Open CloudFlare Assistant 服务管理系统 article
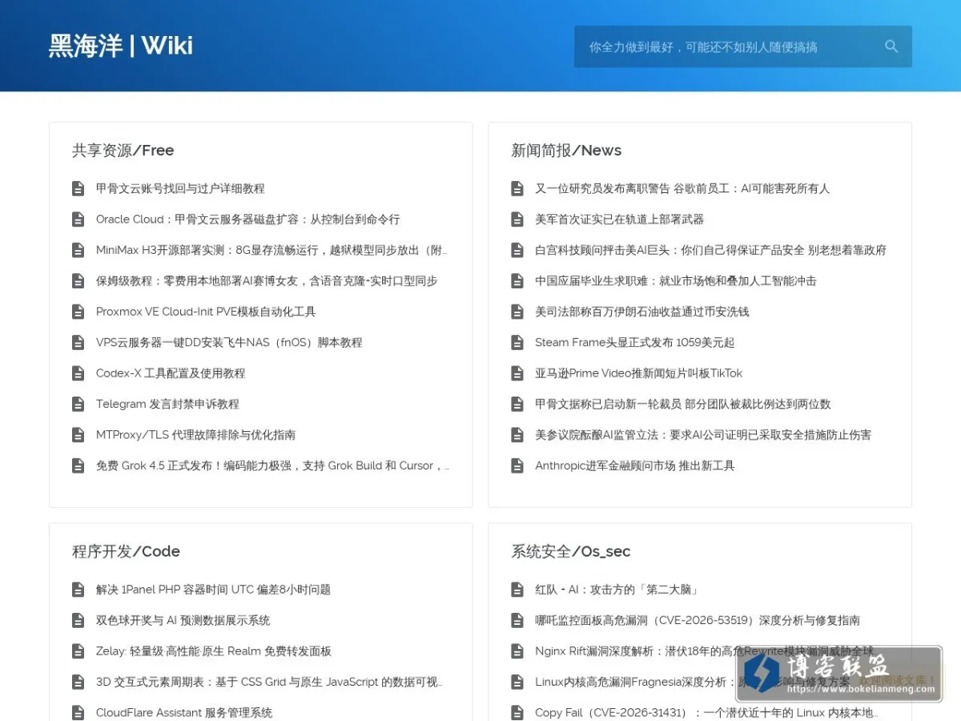This screenshot has height=721, width=961. [184, 712]
